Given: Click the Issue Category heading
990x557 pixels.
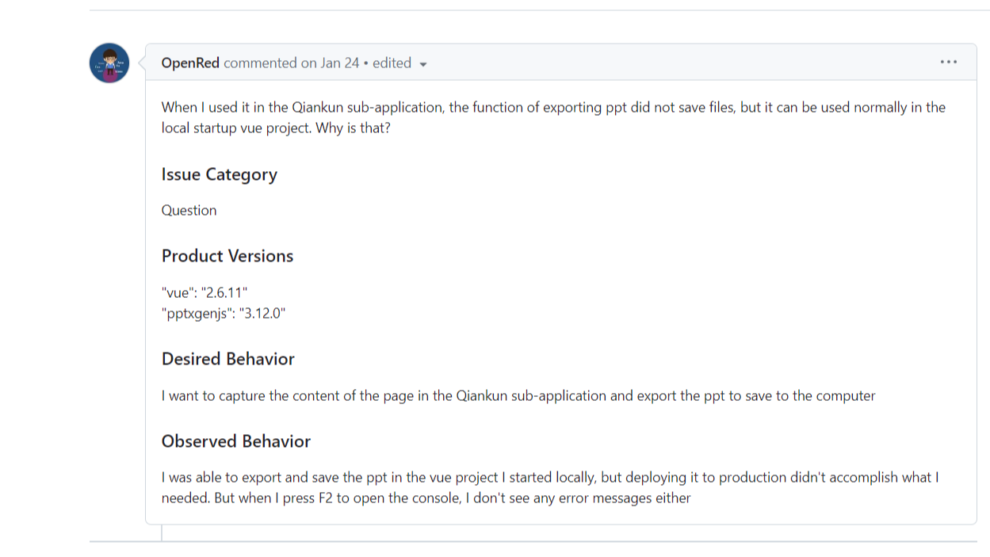Looking at the screenshot, I should click(220, 174).
